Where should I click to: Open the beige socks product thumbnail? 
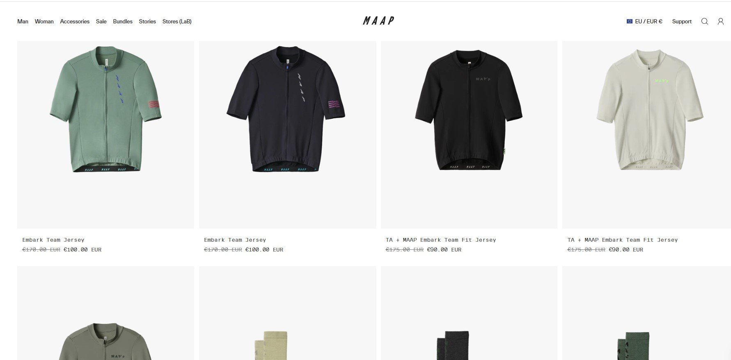click(x=287, y=313)
